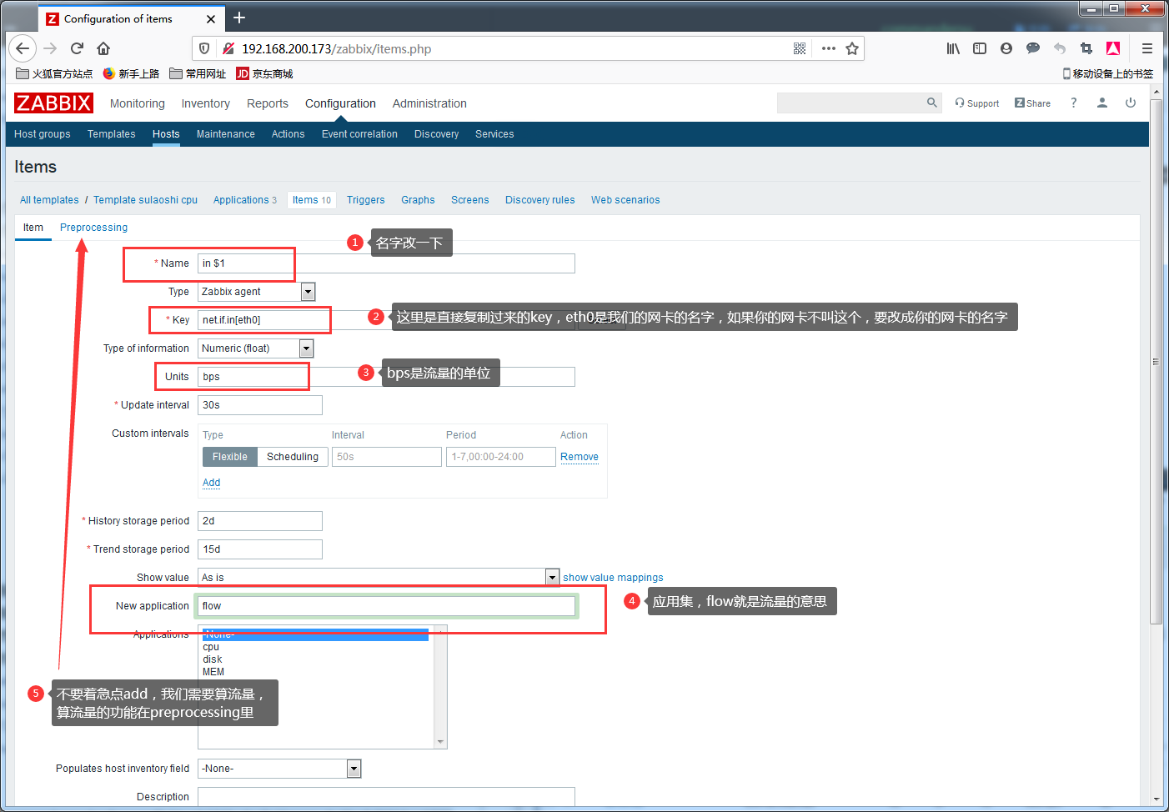Open the Administration menu
This screenshot has width=1169, height=812.
pos(429,103)
